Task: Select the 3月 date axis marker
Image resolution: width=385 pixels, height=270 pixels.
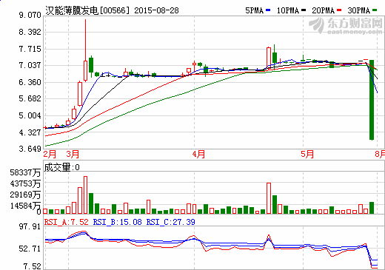Action: (x=73, y=155)
